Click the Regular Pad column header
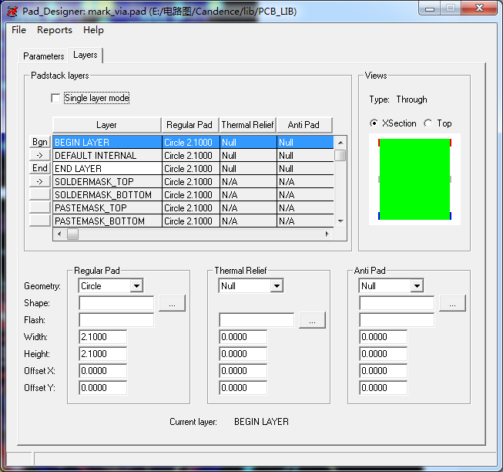This screenshot has width=503, height=472. (189, 125)
